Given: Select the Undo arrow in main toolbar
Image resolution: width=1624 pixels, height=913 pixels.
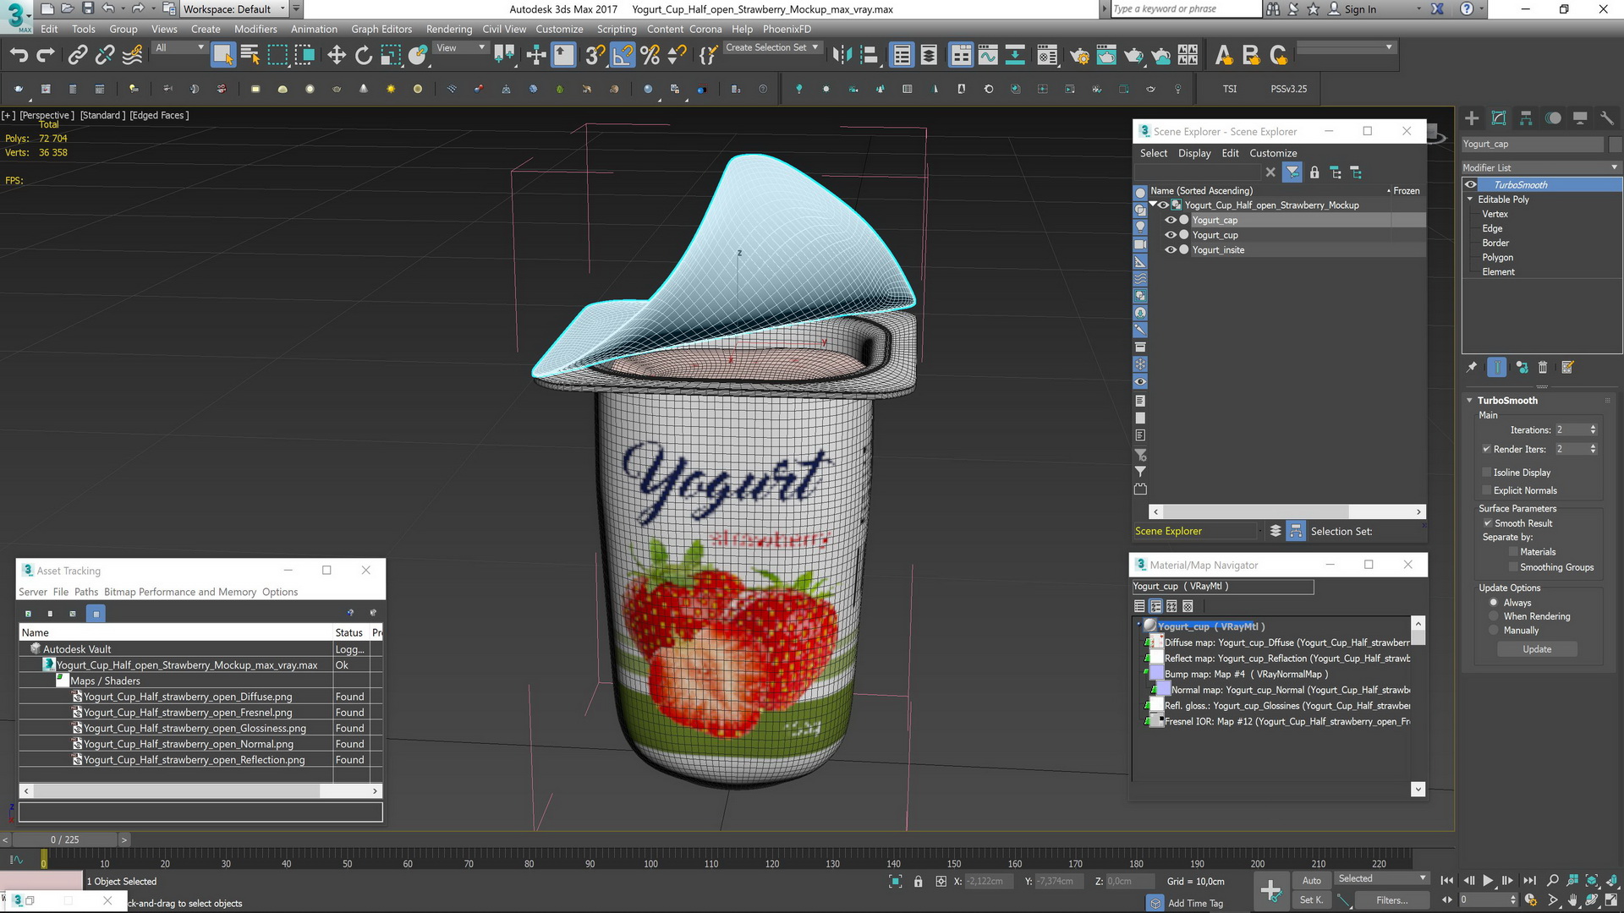Looking at the screenshot, I should click(19, 56).
